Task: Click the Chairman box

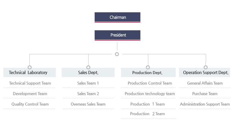Action: coord(117,17)
